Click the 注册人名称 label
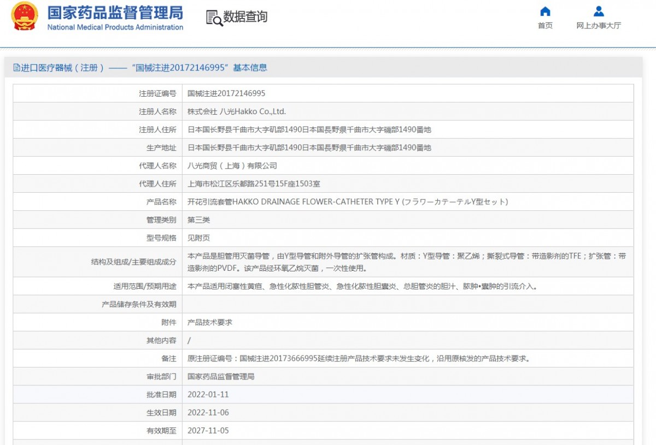Image resolution: width=656 pixels, height=445 pixels. click(x=157, y=111)
